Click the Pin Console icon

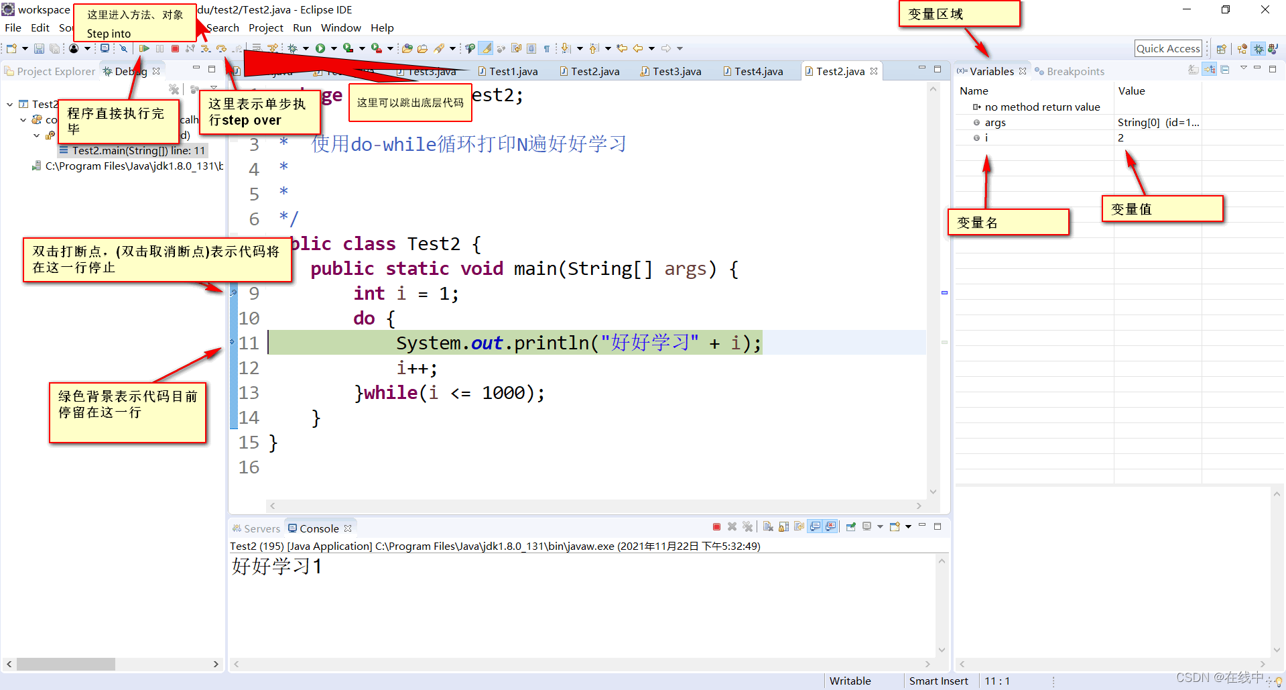tap(851, 527)
